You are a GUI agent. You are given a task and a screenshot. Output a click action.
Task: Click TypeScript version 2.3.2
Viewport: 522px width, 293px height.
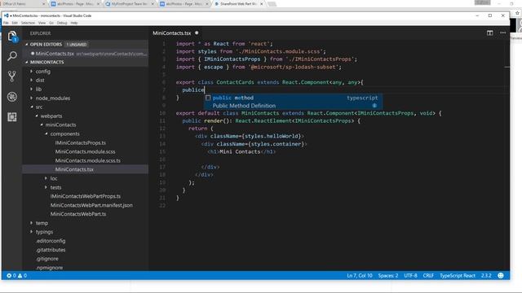[x=486, y=275]
